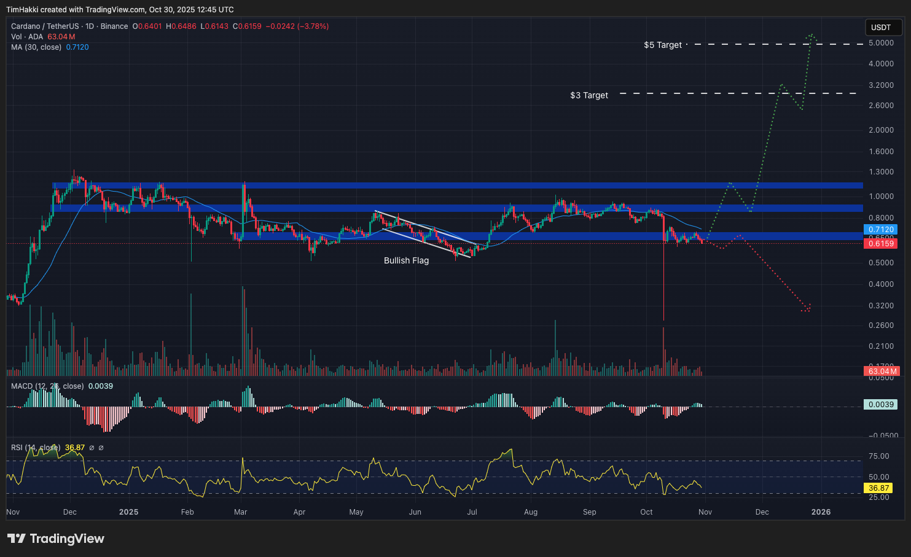Click the red 0.6159 current price label
This screenshot has width=911, height=557.
click(880, 244)
